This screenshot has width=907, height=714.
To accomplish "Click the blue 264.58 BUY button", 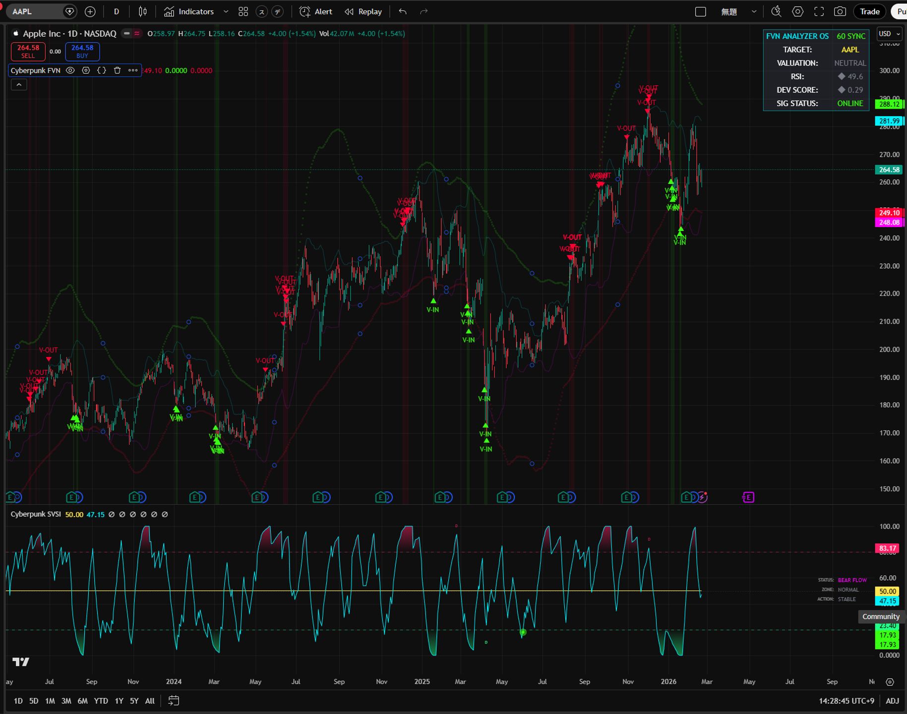I will coord(82,52).
